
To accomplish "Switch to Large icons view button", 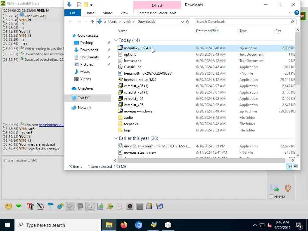I will [296, 167].
